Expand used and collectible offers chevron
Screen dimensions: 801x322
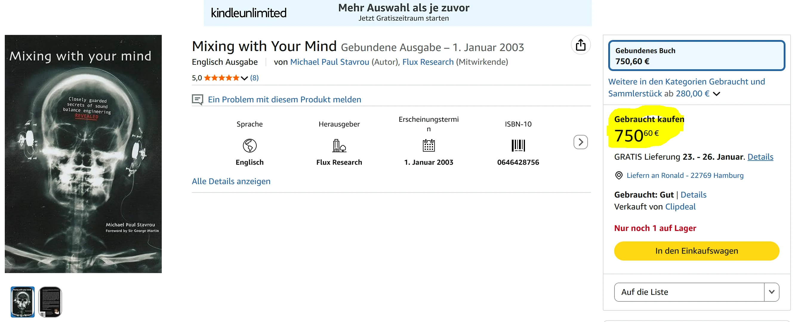pyautogui.click(x=717, y=94)
